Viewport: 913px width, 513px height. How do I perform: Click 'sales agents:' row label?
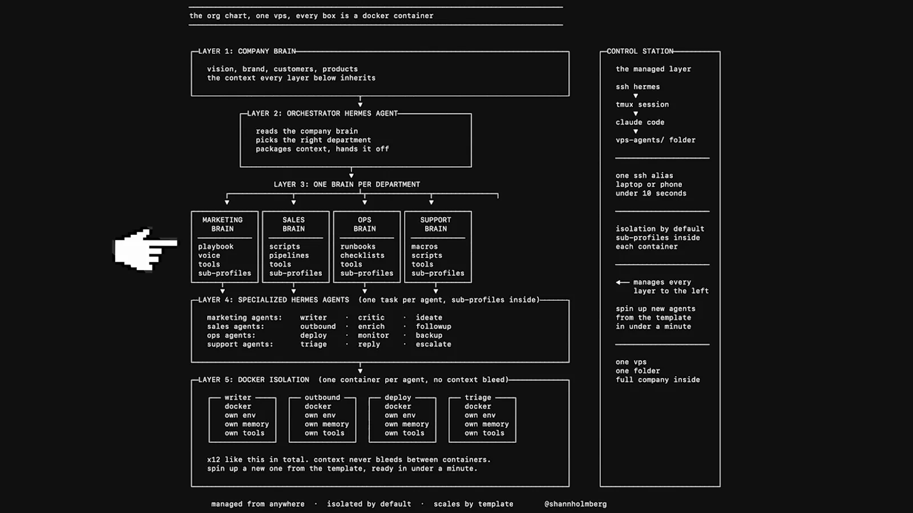pos(236,327)
